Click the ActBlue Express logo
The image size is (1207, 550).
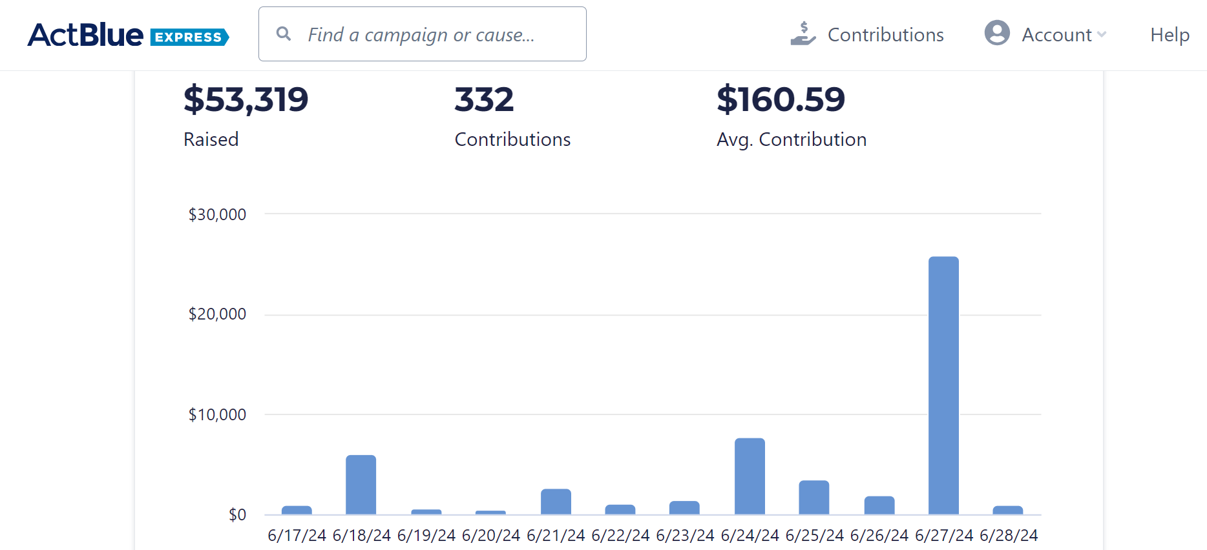[x=128, y=35]
